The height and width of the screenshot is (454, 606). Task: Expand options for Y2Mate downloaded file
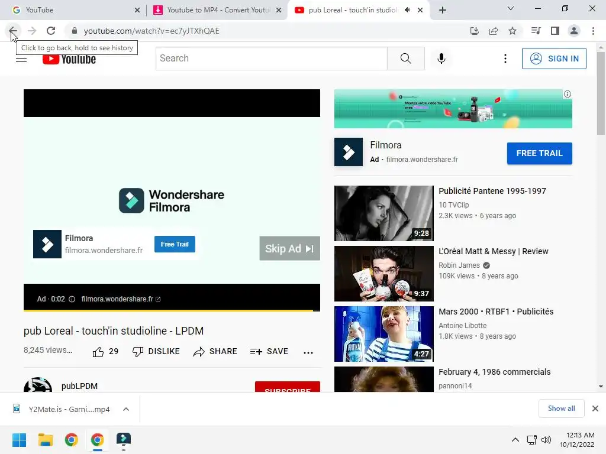tap(126, 409)
